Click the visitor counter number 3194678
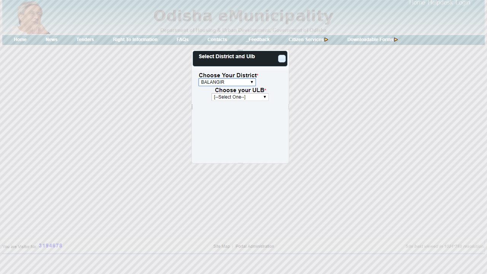The image size is (487, 274). point(50,245)
